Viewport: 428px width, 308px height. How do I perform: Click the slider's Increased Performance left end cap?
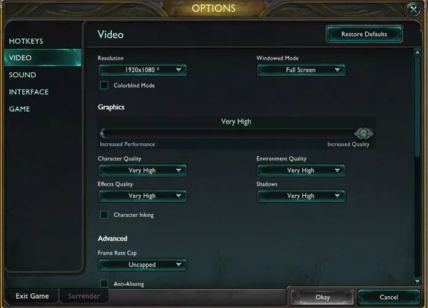point(103,134)
